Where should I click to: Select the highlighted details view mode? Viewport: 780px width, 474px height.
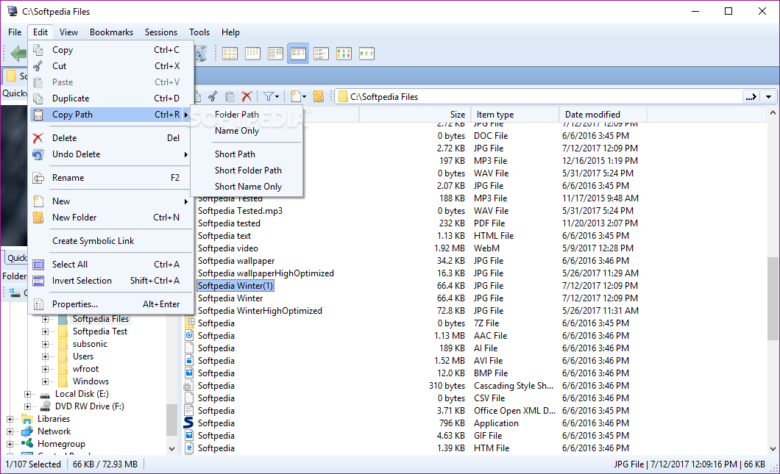(x=298, y=53)
